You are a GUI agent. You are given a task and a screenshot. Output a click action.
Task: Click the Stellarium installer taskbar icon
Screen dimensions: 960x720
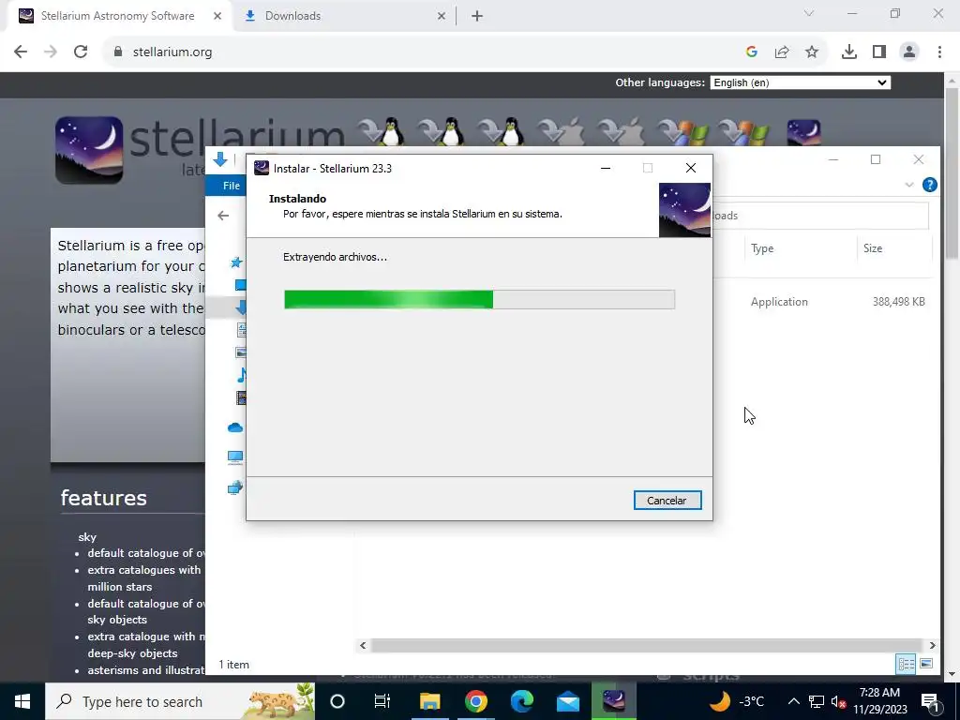614,701
